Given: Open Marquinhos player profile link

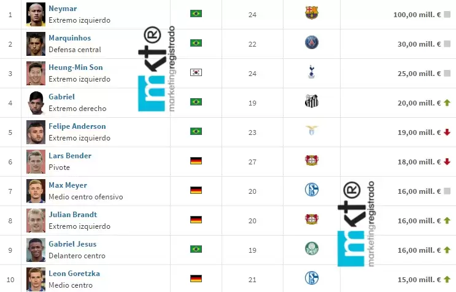Looking at the screenshot, I should click(70, 38).
